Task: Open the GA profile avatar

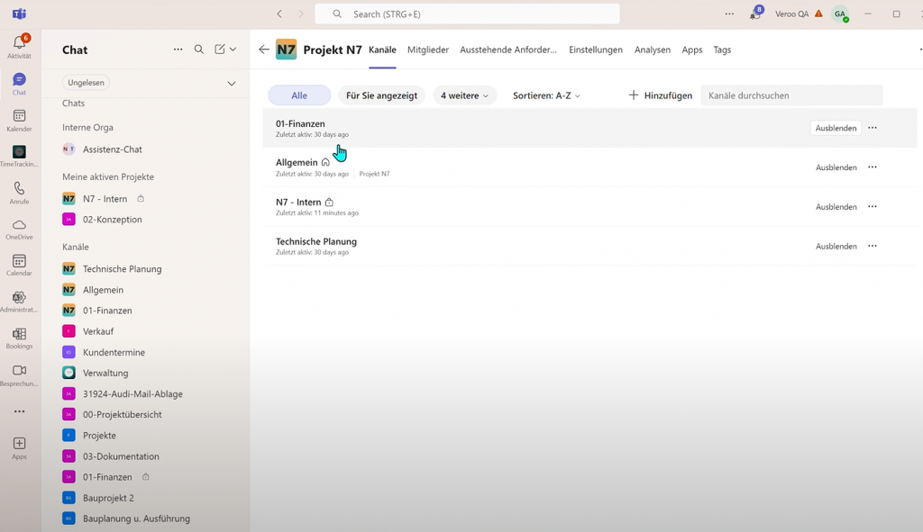Action: [840, 14]
